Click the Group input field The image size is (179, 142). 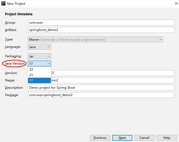(101, 23)
